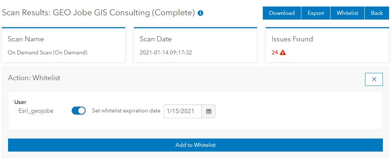Click the red 24 issues count
392x161 pixels.
pyautogui.click(x=275, y=53)
